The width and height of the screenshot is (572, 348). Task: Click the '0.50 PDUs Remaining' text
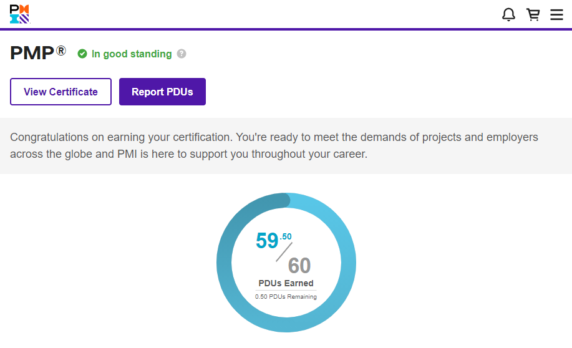pos(286,297)
